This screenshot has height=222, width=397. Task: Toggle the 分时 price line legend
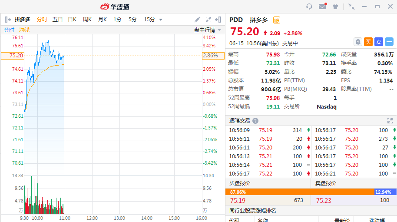point(9,30)
